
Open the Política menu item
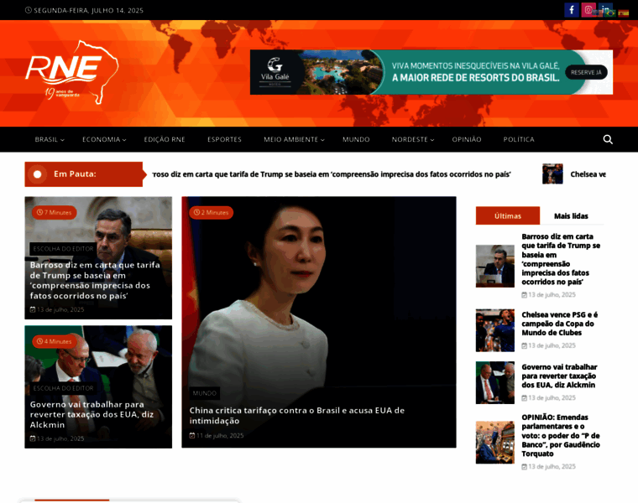point(519,139)
